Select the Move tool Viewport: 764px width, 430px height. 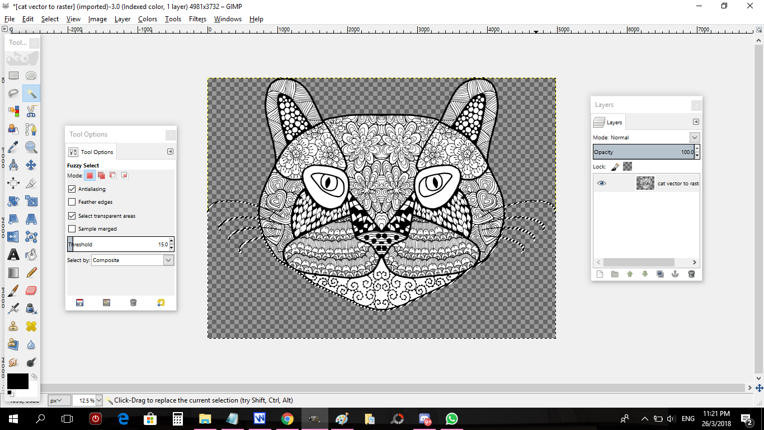pos(31,165)
